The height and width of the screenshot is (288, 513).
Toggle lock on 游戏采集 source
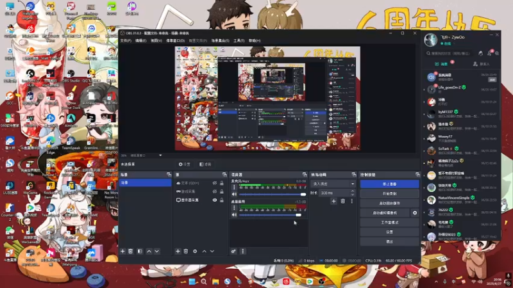pyautogui.click(x=222, y=191)
